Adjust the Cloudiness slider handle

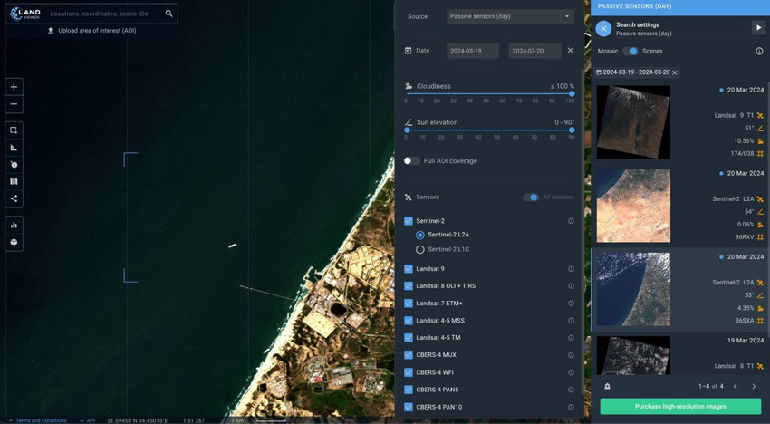click(572, 93)
